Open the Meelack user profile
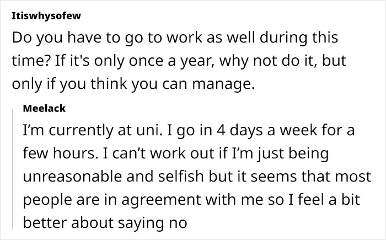The width and height of the screenshot is (386, 240). point(44,109)
